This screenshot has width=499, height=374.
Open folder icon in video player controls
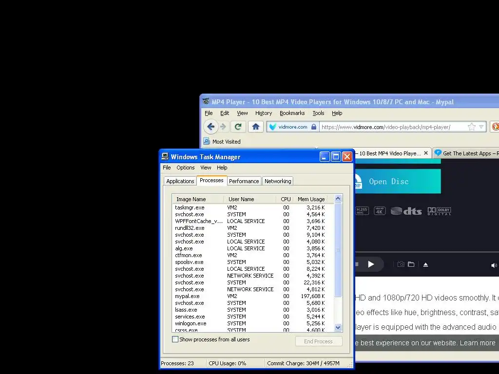click(411, 264)
